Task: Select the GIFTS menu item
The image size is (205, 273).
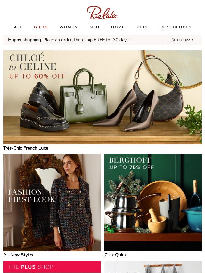Action: coord(41,27)
